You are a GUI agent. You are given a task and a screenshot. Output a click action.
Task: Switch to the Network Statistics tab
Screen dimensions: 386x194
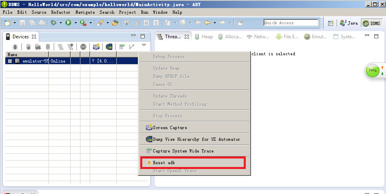point(258,37)
